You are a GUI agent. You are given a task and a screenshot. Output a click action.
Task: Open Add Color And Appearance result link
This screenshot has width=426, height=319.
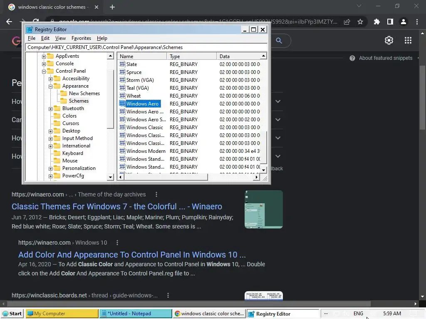132,255
